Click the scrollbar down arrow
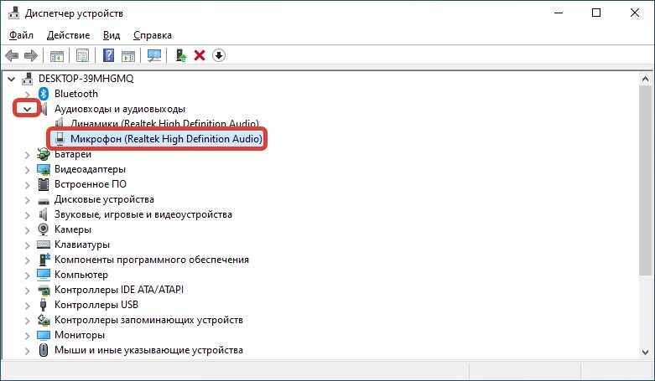 645,353
